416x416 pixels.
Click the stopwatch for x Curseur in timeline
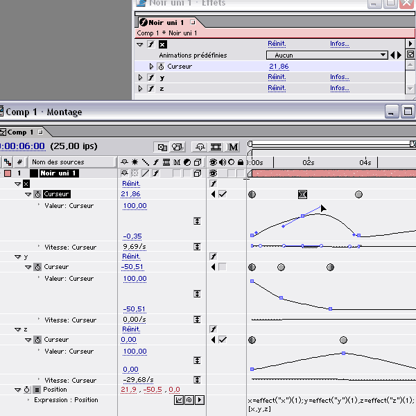(37, 194)
